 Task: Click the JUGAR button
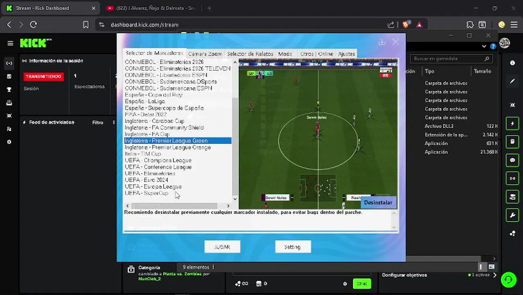pyautogui.click(x=222, y=247)
